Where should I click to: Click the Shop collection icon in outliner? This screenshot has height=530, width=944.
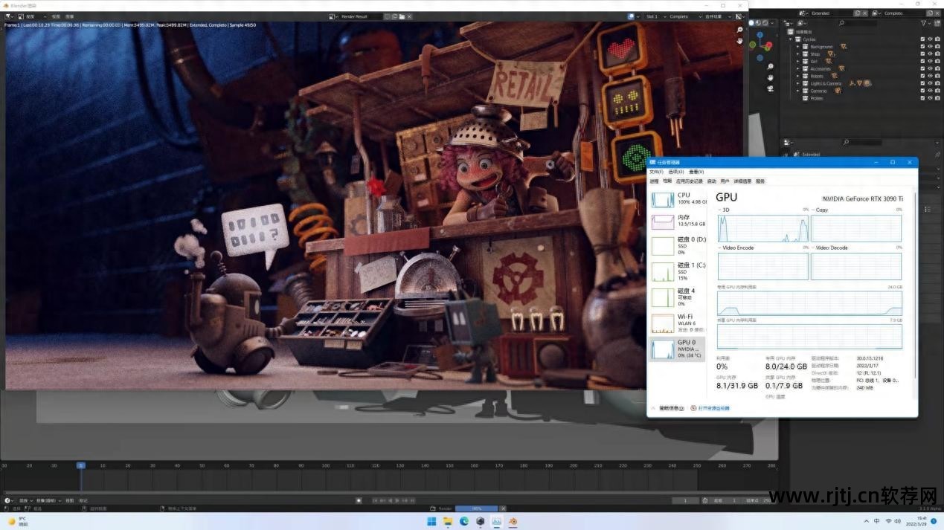(832, 54)
